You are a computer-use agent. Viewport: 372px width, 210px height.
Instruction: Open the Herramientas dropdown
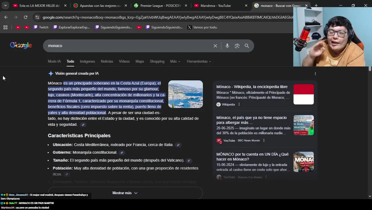pyautogui.click(x=199, y=61)
